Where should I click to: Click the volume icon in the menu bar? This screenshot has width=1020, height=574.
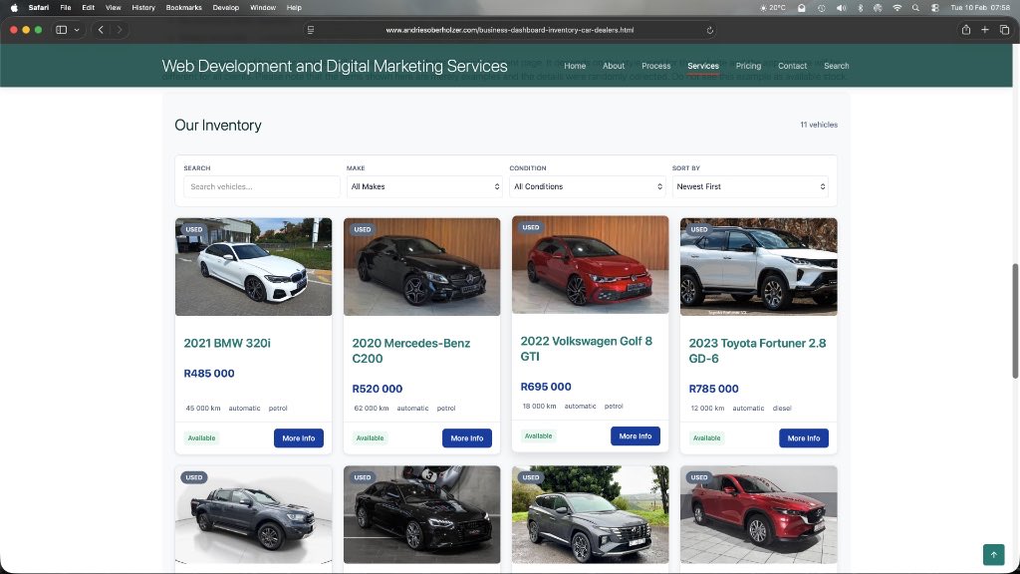coord(839,7)
